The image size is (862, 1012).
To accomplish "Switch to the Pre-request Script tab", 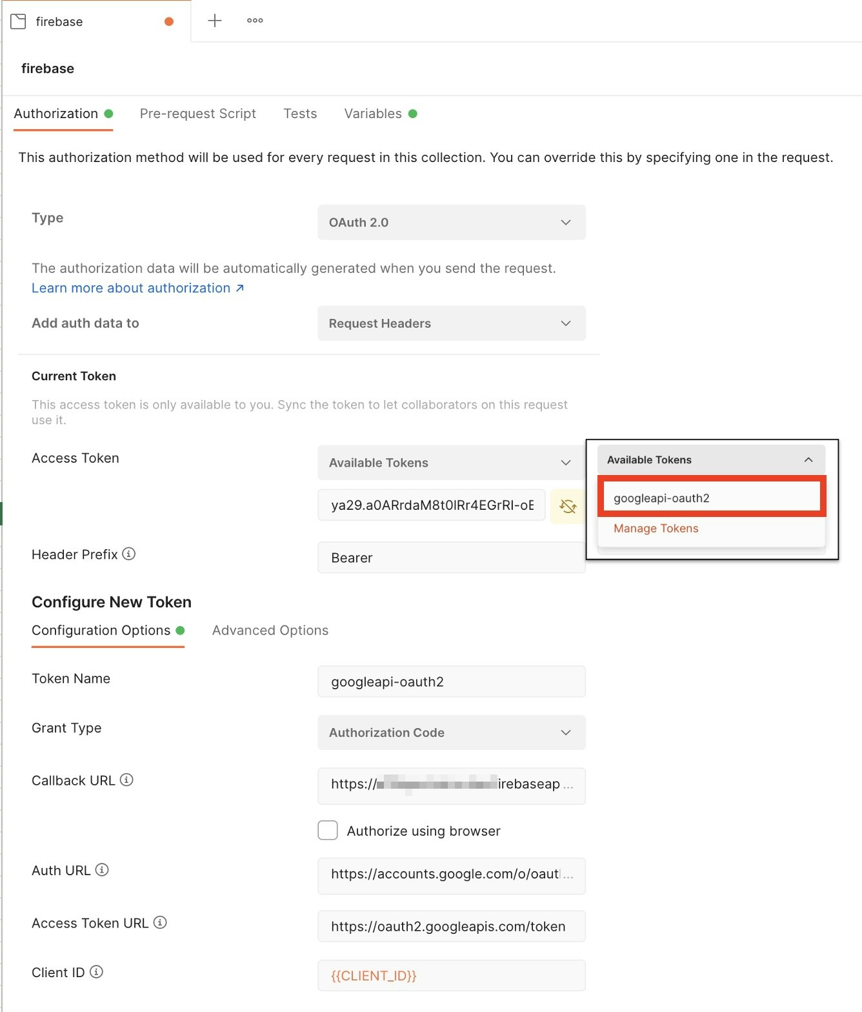I will point(197,114).
